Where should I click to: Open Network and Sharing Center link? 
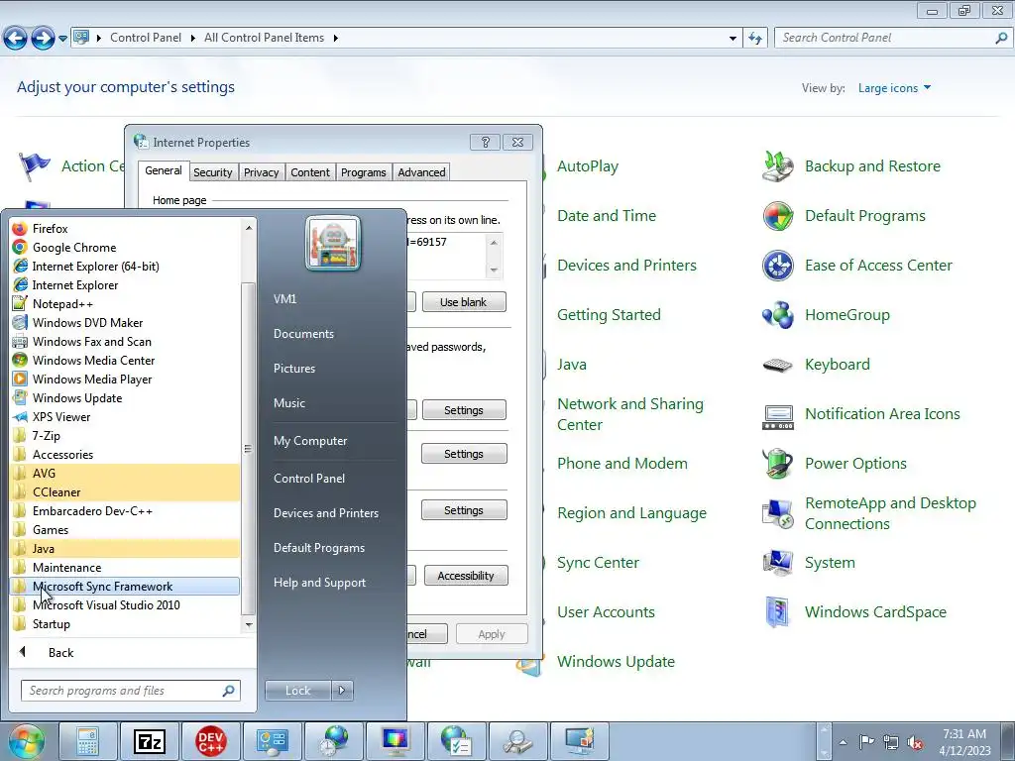[629, 414]
